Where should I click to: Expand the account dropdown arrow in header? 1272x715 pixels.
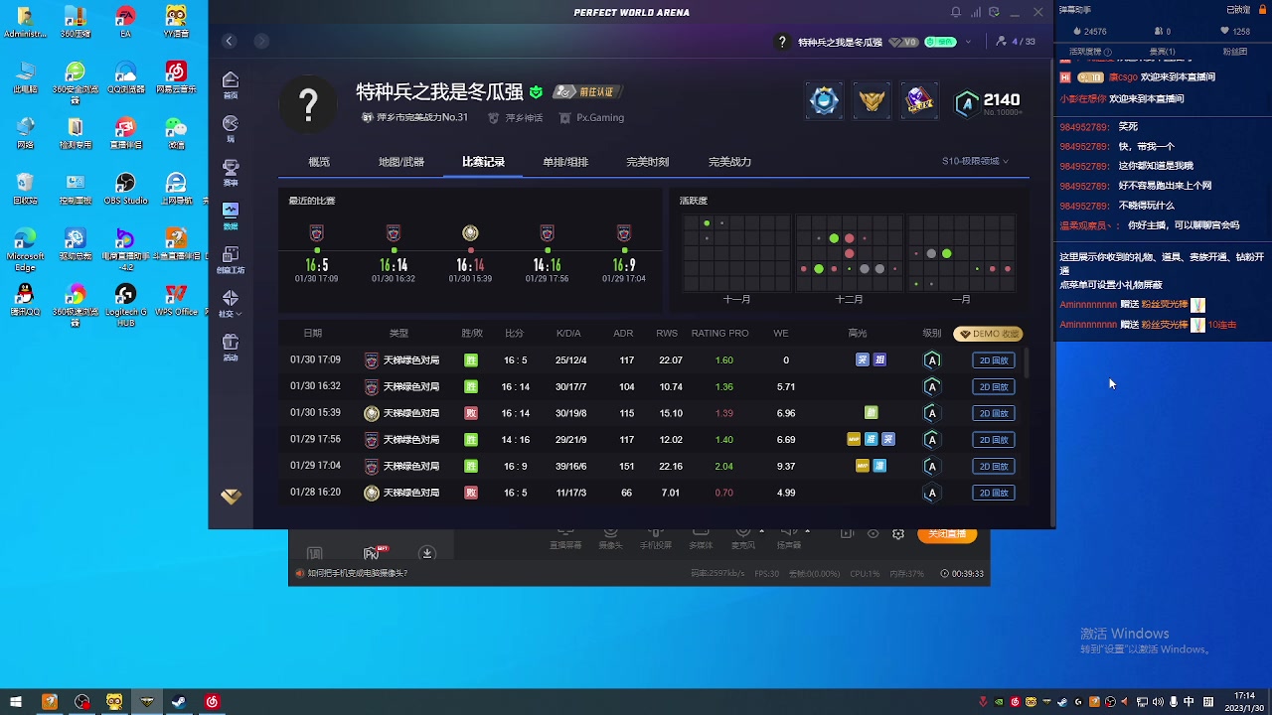click(970, 42)
